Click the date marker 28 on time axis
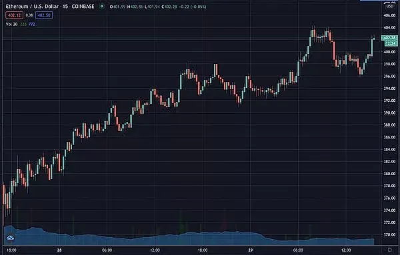Image resolution: width=400 pixels, height=255 pixels. tap(59, 250)
